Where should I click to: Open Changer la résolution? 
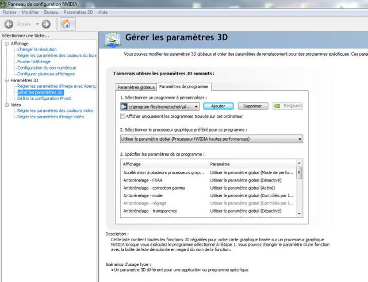pos(37,49)
